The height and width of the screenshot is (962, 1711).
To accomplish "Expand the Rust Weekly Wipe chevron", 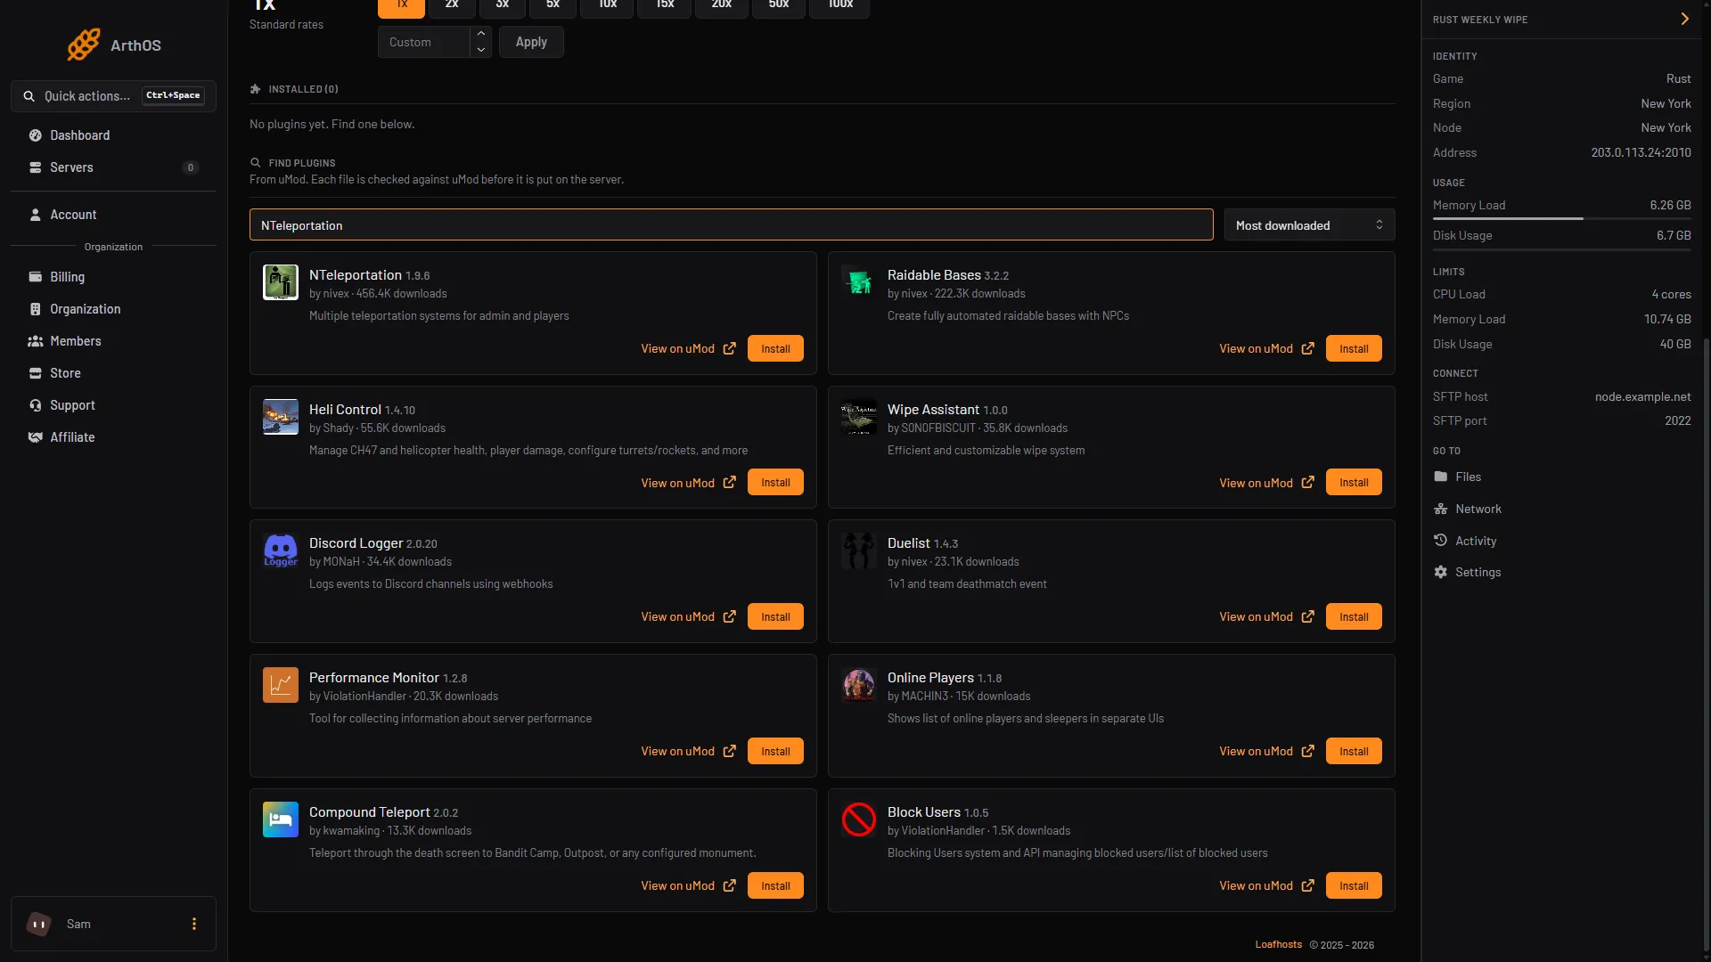I will point(1684,19).
